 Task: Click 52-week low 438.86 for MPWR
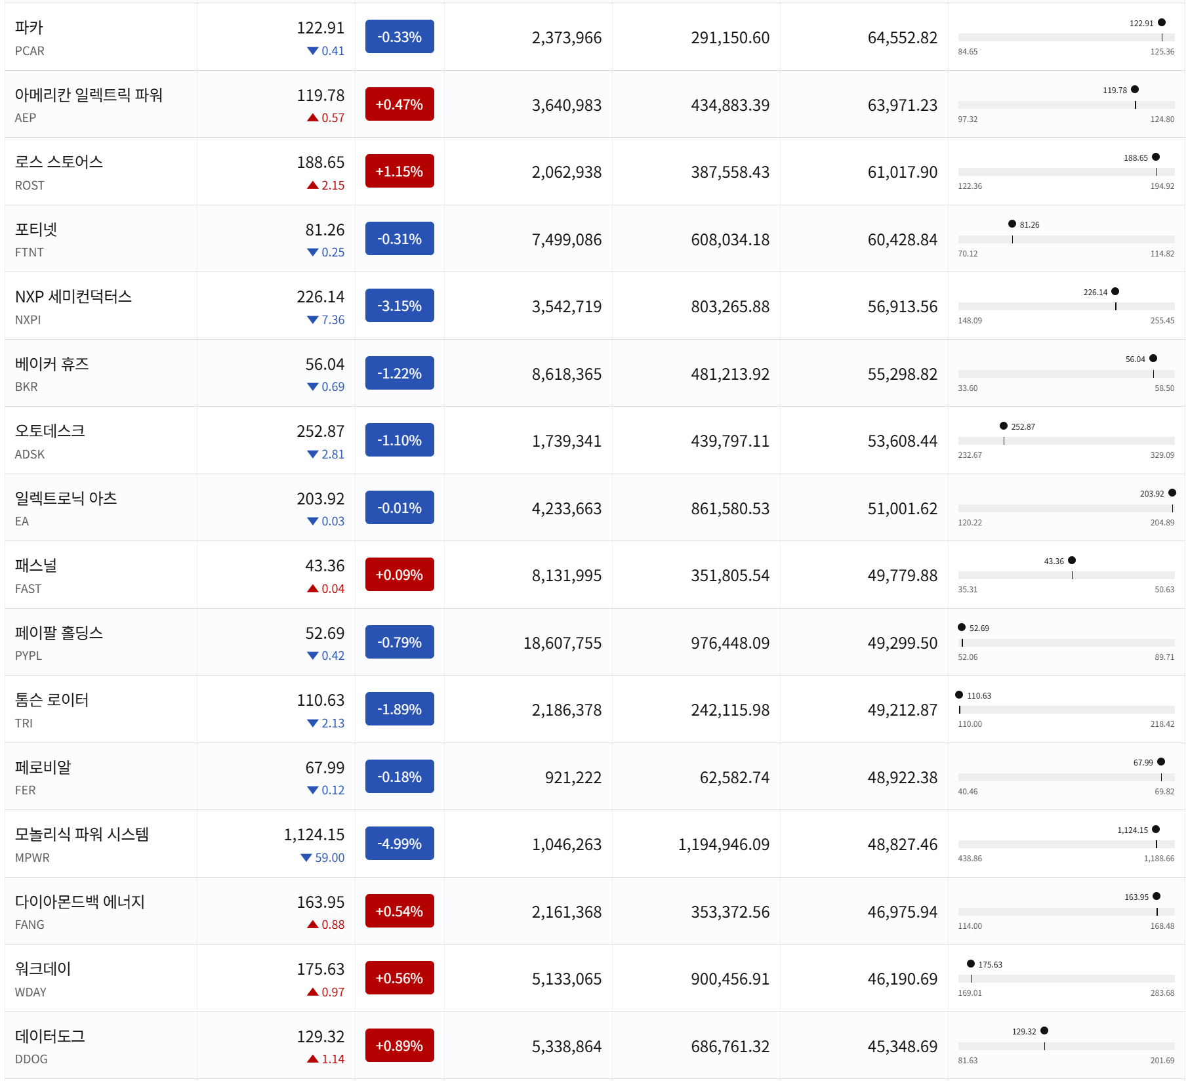[x=970, y=859]
